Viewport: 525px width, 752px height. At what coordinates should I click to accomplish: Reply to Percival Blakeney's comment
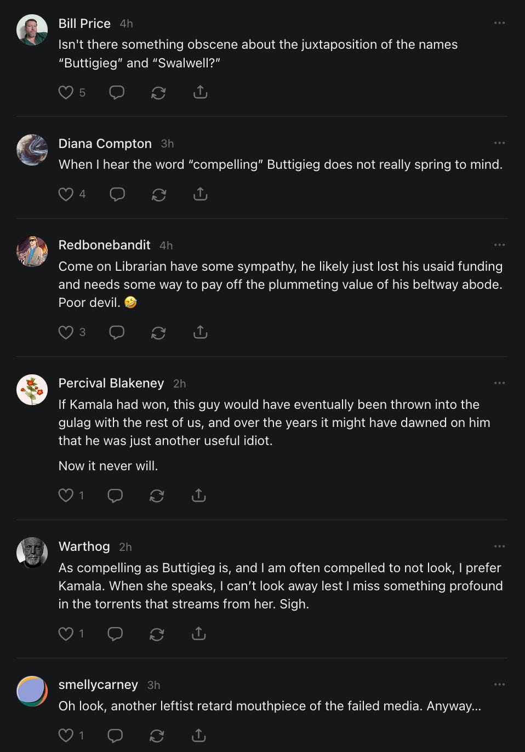(x=115, y=495)
